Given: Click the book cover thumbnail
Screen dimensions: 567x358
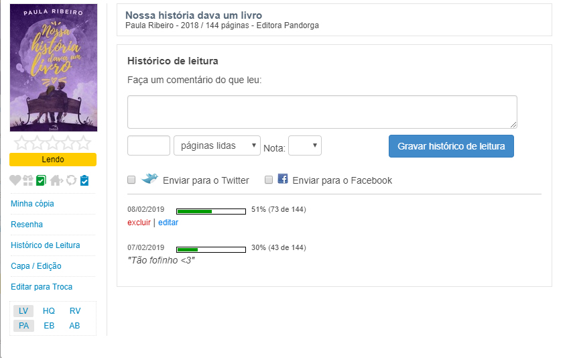Looking at the screenshot, I should (x=54, y=68).
